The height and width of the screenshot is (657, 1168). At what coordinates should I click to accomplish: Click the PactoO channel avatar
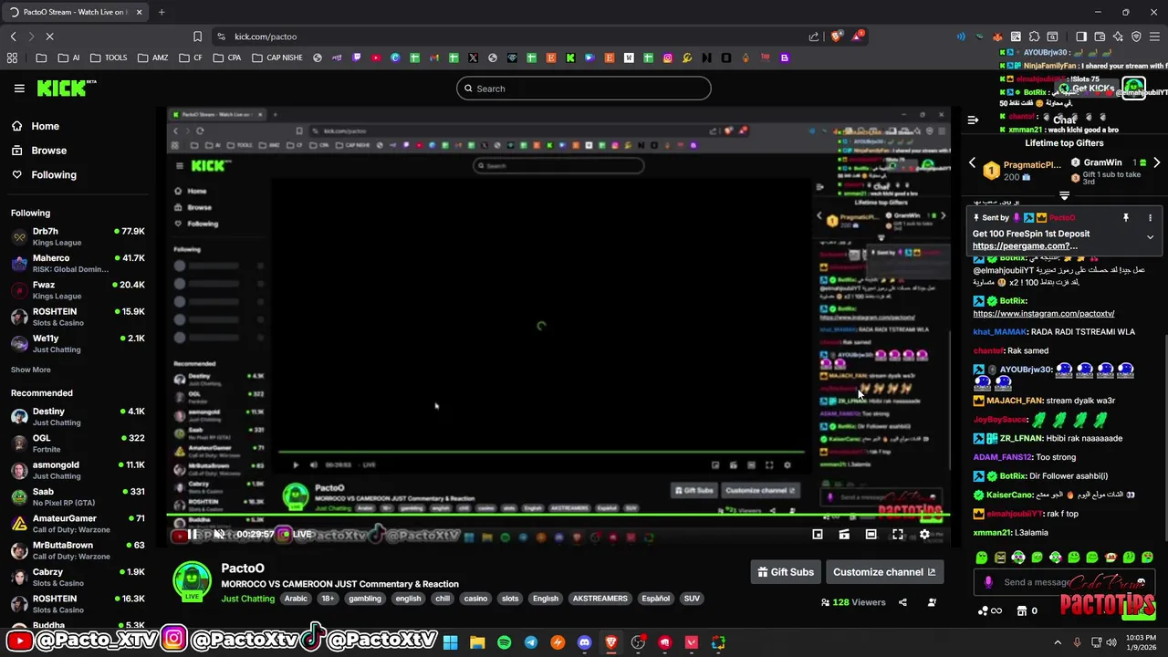(192, 581)
